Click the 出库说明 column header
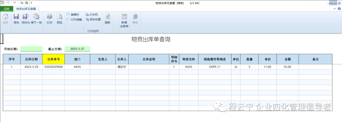 [x=149, y=59]
